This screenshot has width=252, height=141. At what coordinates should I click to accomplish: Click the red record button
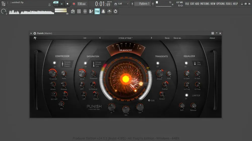pos(74,4)
